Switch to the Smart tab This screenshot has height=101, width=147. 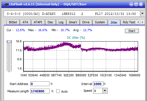[x=73, y=22]
